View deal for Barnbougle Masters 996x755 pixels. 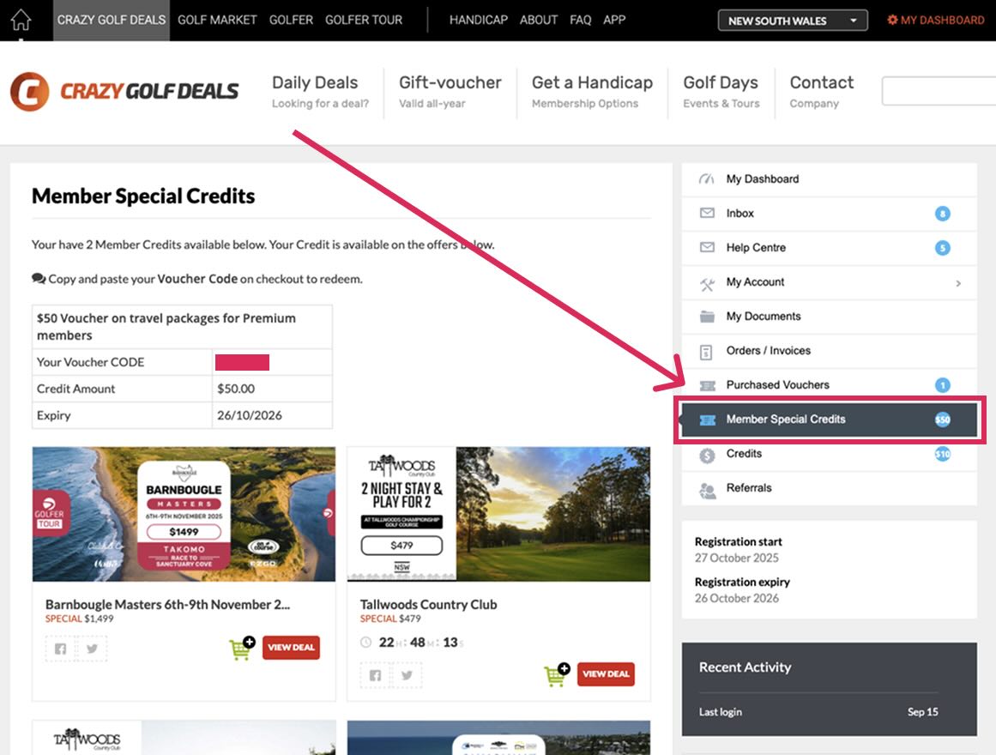click(291, 648)
